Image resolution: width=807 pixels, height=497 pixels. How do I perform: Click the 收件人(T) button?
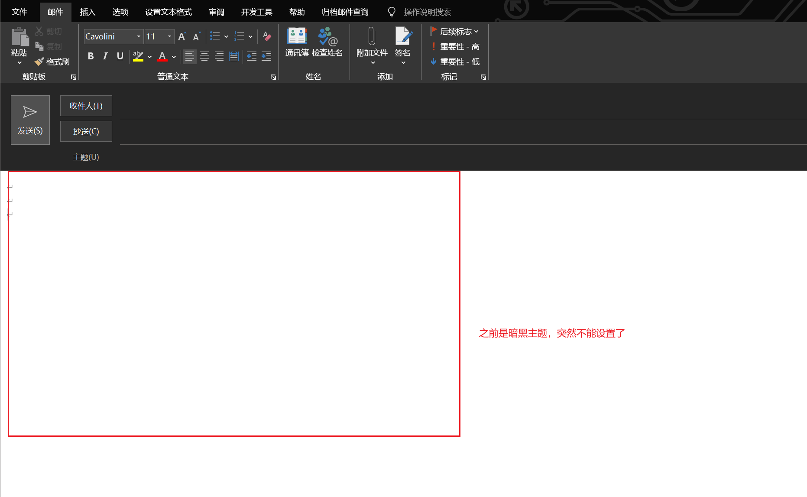86,106
